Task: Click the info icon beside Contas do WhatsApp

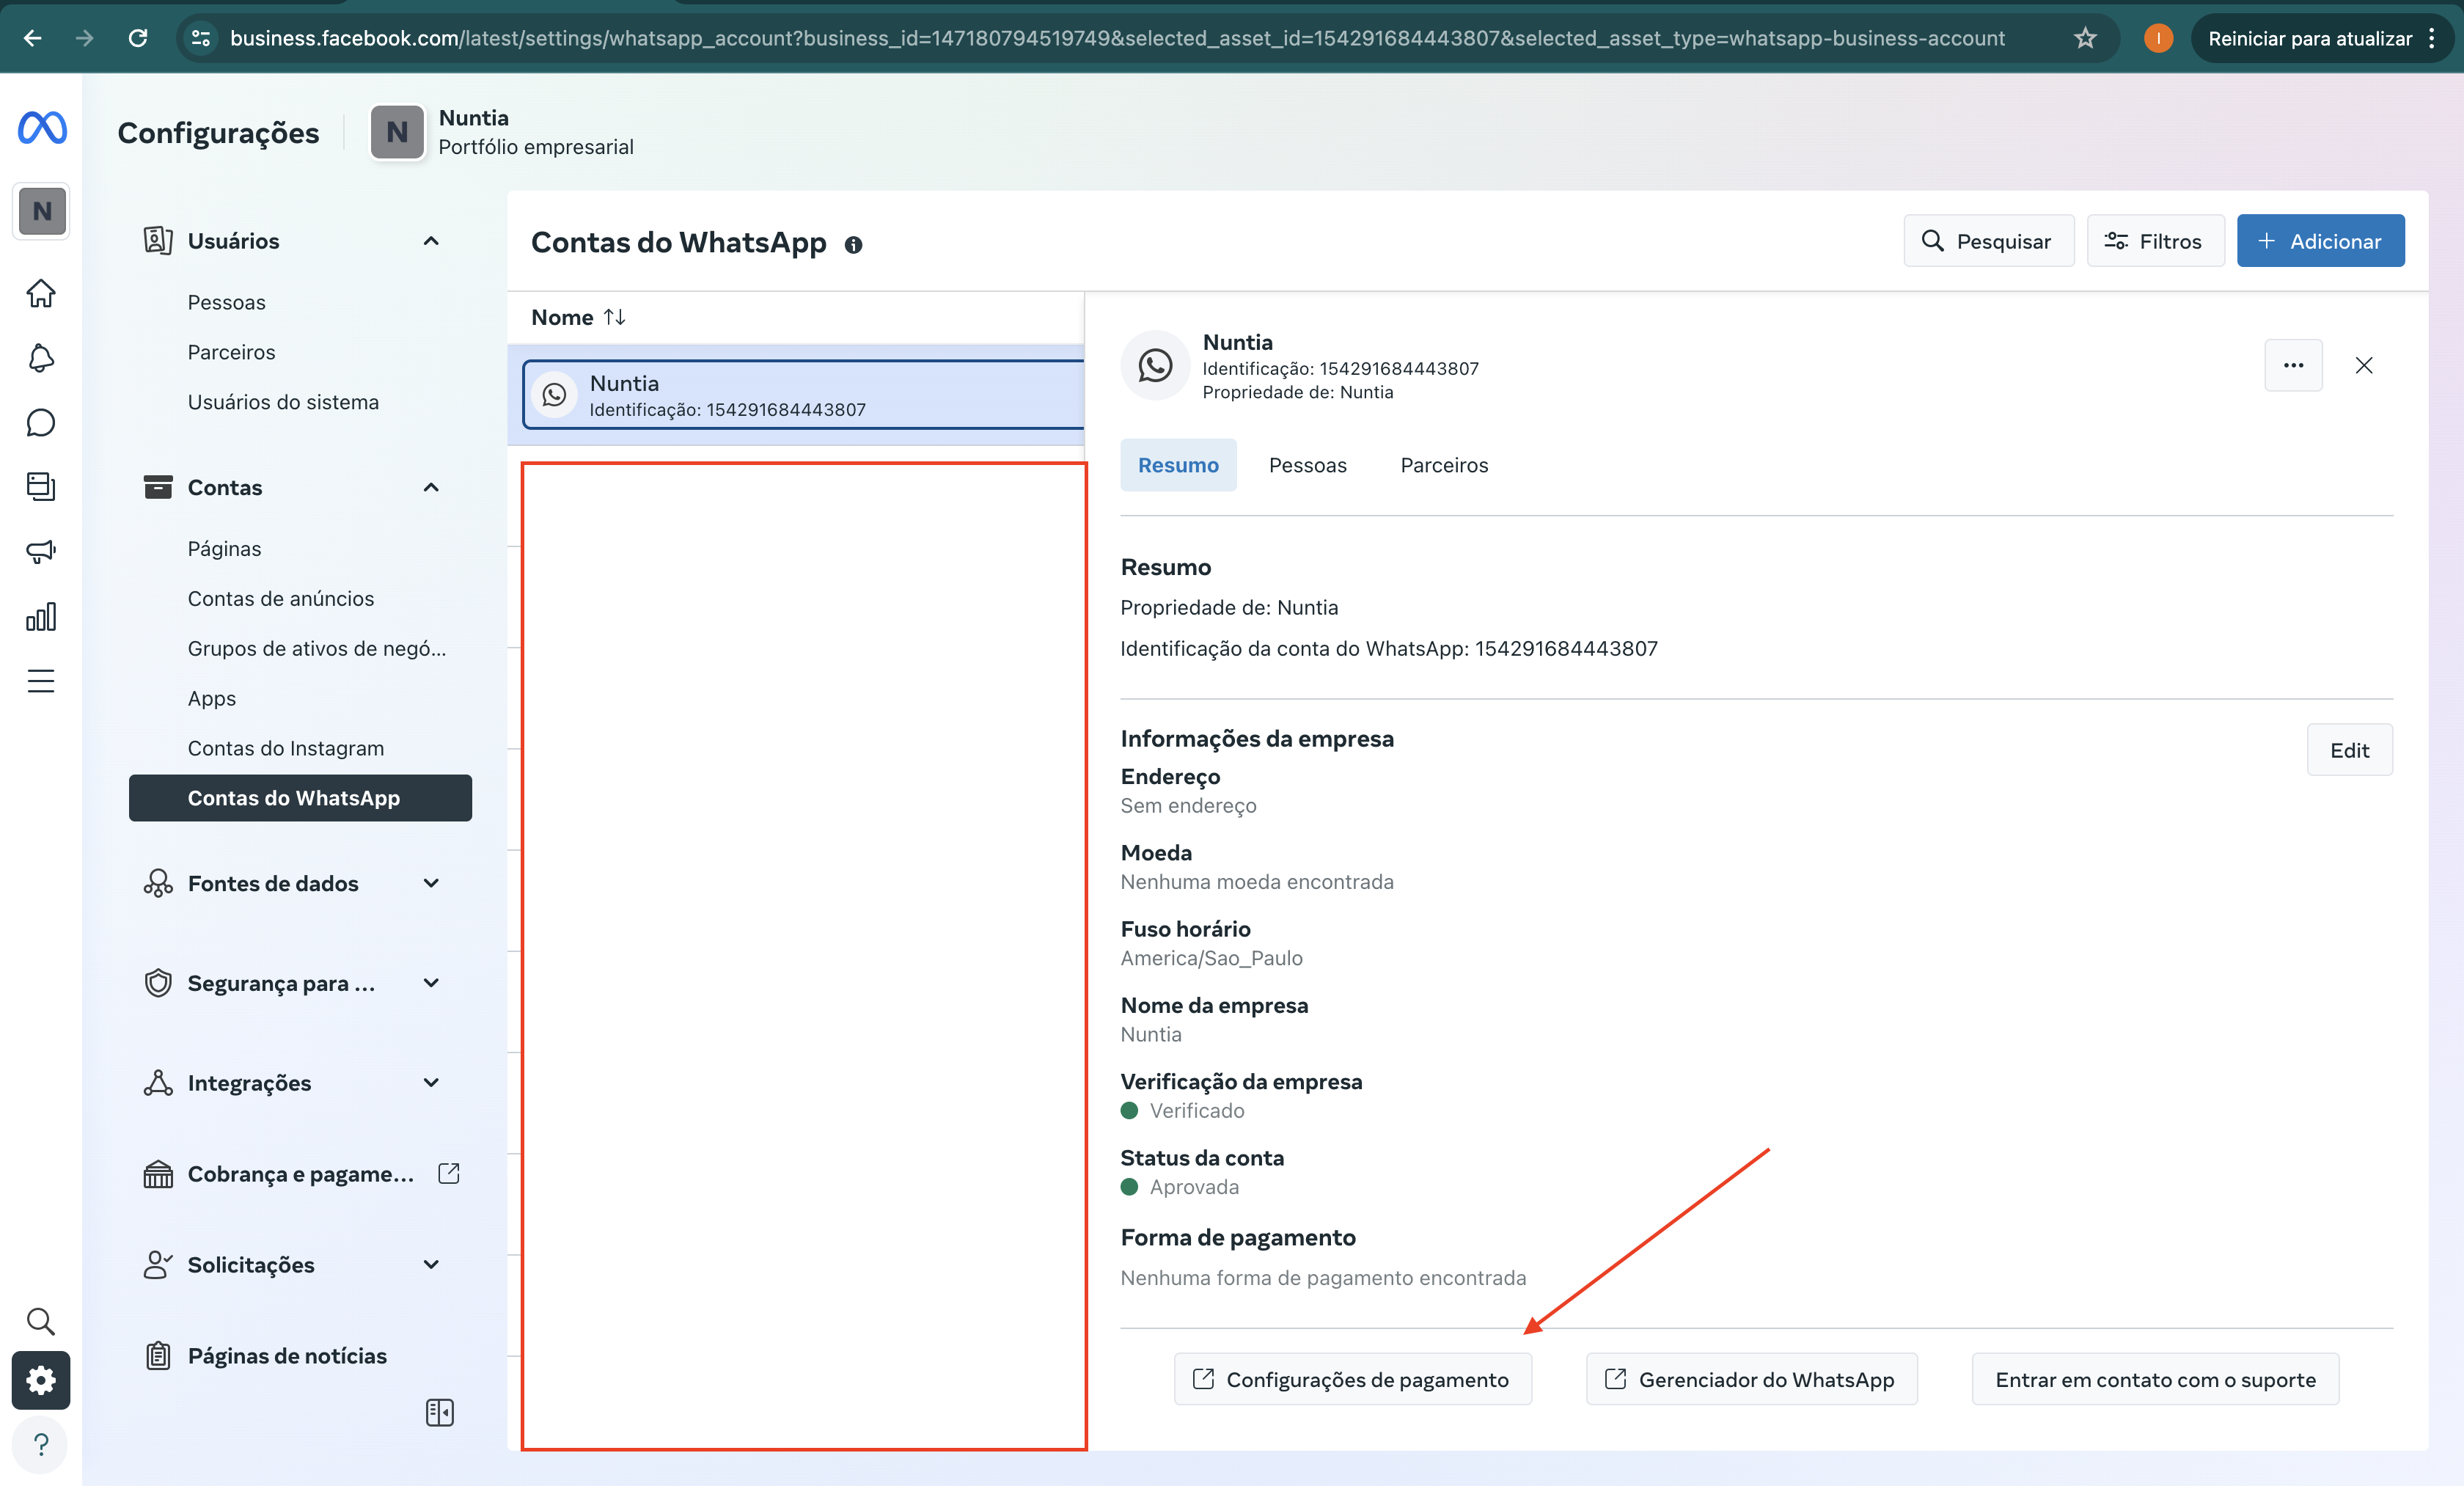Action: [853, 245]
